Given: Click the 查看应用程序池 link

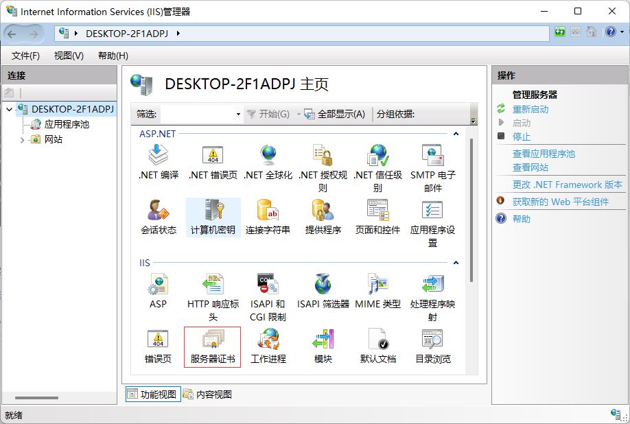Looking at the screenshot, I should [x=544, y=154].
